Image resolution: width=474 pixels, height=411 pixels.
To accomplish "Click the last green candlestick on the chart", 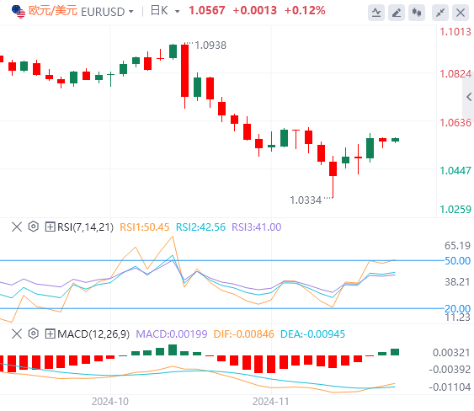I will coord(395,140).
